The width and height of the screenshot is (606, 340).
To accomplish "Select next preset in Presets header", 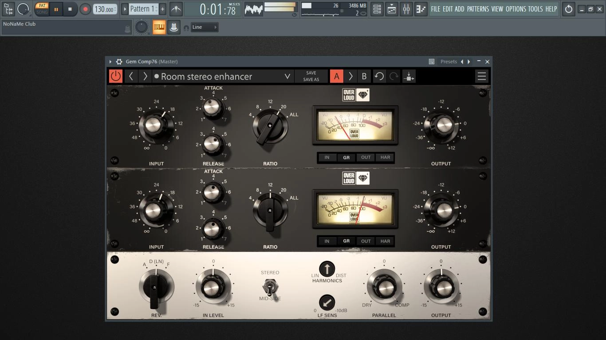I will click(469, 62).
